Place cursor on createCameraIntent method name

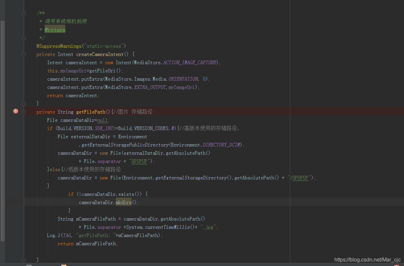(x=100, y=54)
